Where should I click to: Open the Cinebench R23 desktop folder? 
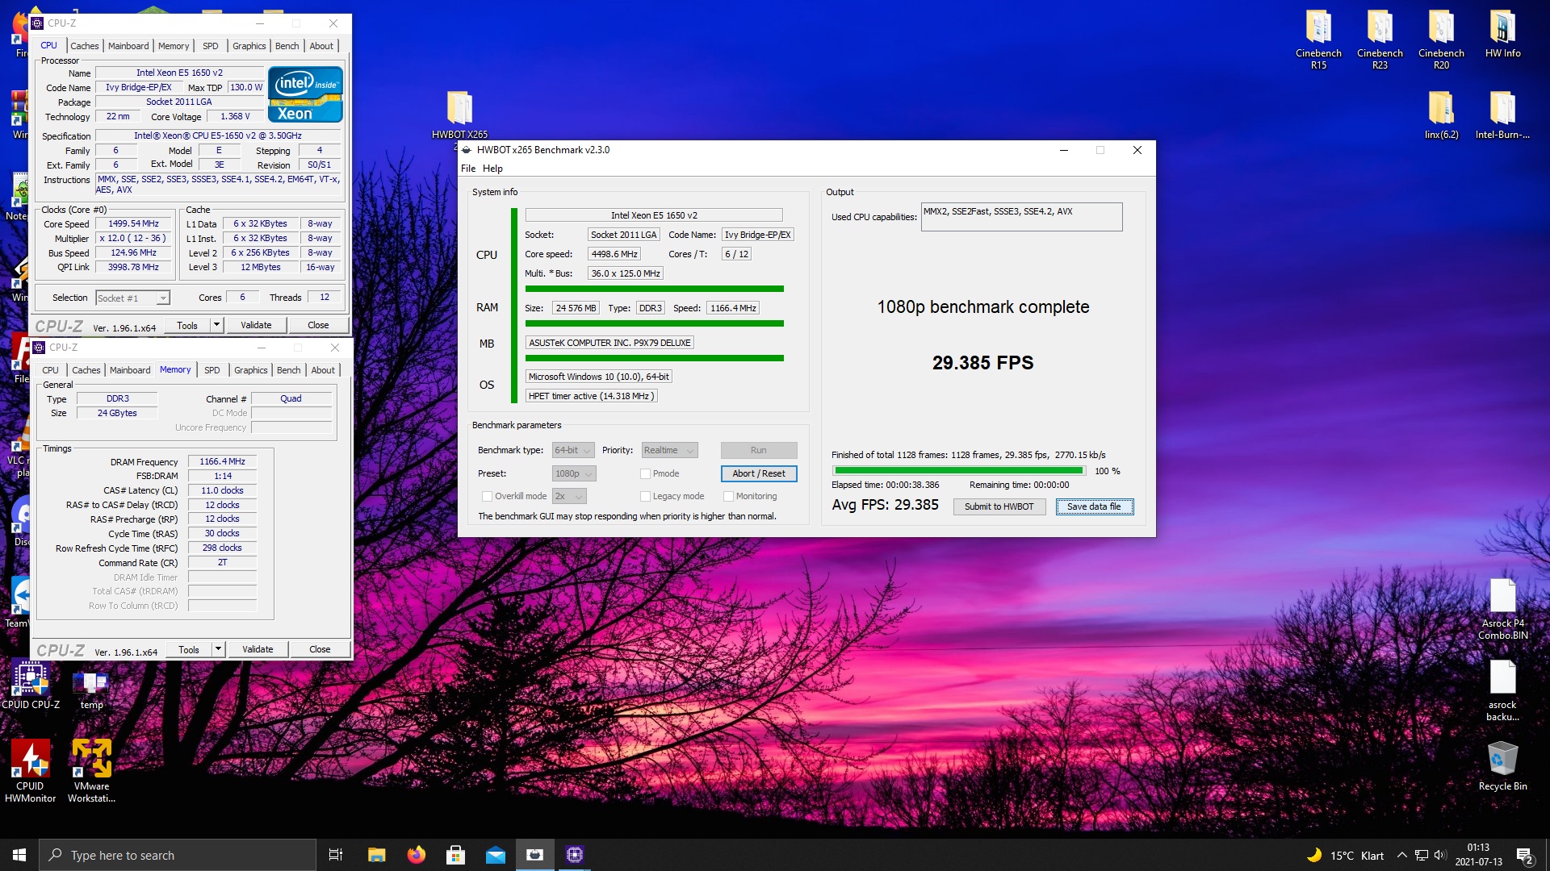tap(1380, 39)
